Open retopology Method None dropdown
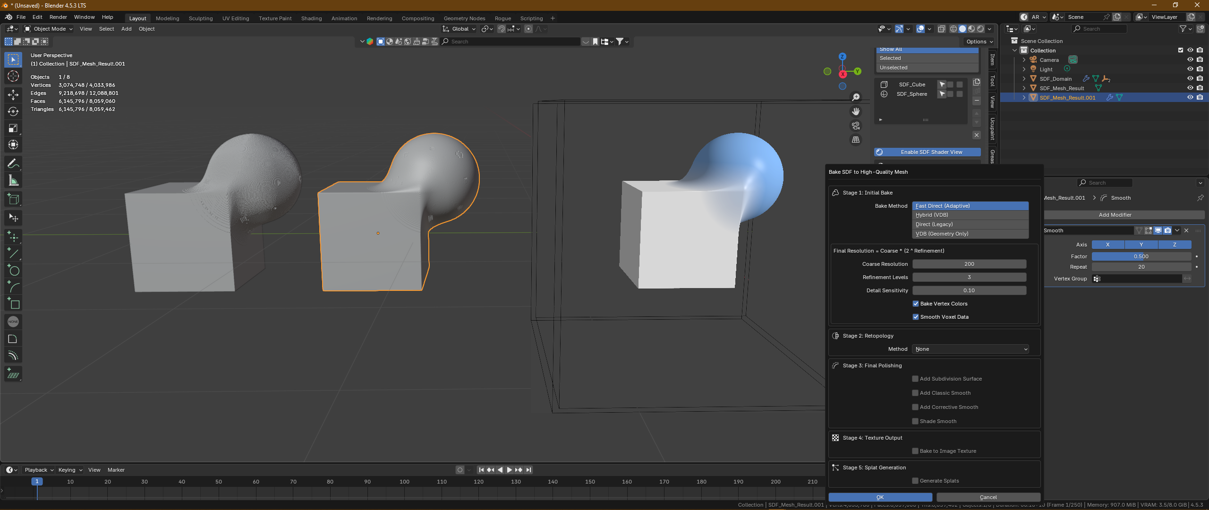Image resolution: width=1209 pixels, height=510 pixels. click(x=971, y=349)
